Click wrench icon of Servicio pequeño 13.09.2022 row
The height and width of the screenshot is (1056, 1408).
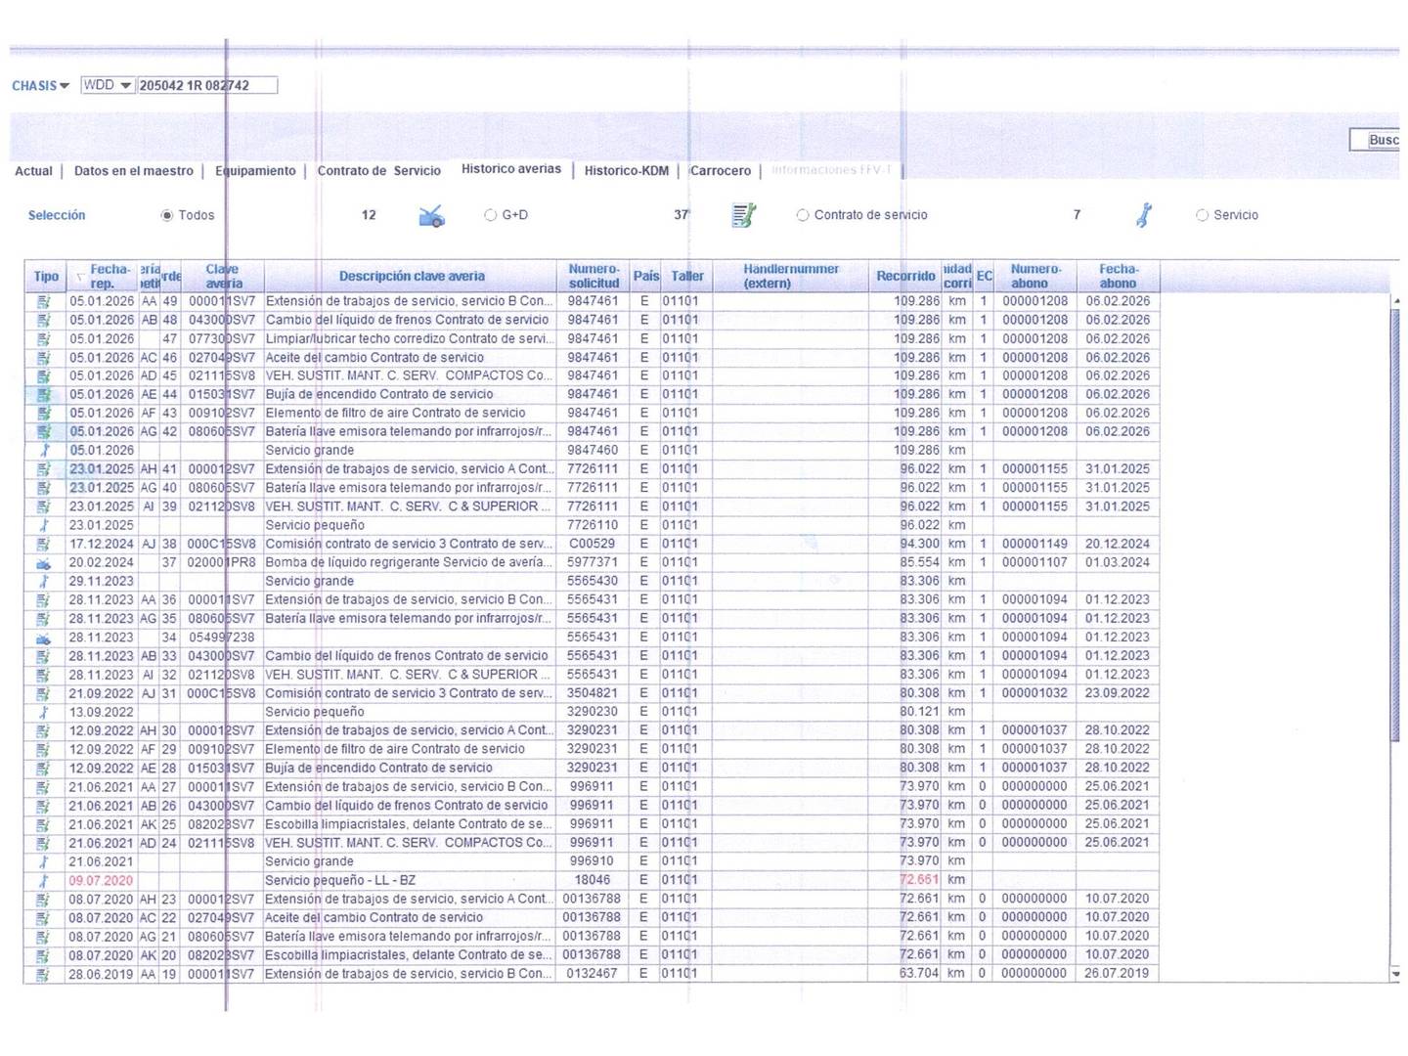(43, 713)
